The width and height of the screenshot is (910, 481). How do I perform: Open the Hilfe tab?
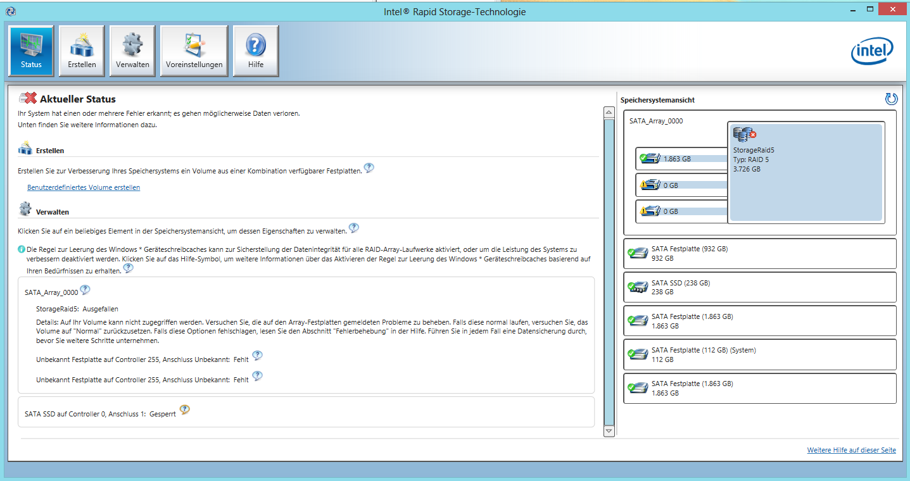coord(256,51)
